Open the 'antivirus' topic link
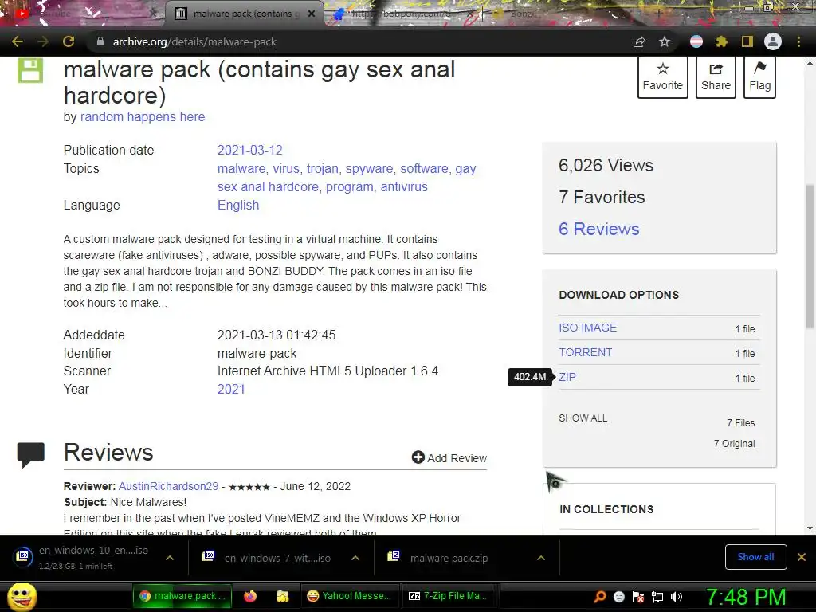The width and height of the screenshot is (816, 612). (x=404, y=186)
